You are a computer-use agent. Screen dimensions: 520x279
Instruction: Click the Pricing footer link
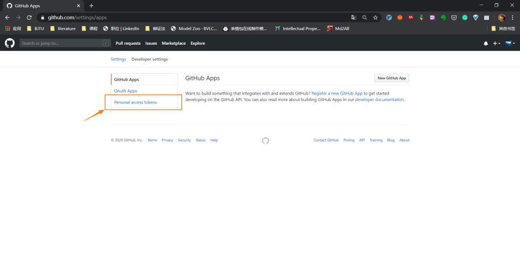tap(349, 140)
